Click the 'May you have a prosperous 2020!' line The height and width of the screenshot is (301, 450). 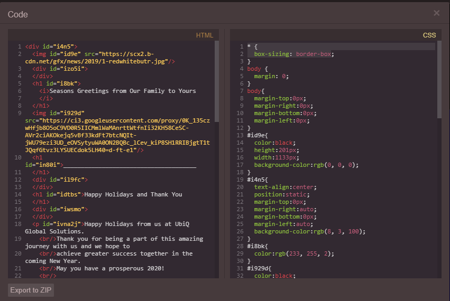102,268
